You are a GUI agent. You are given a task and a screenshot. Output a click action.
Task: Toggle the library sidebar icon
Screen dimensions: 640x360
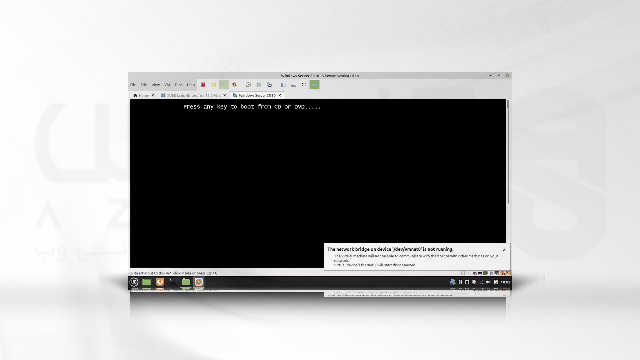tap(283, 85)
